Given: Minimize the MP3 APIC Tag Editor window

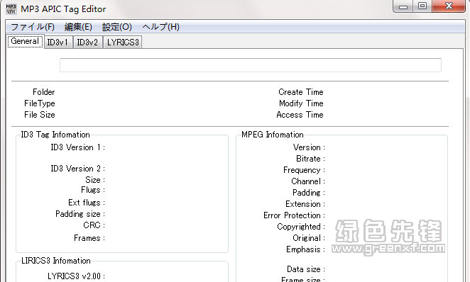Looking at the screenshot, I should tap(403, 6).
